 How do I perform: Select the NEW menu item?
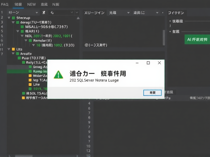[31, 4]
